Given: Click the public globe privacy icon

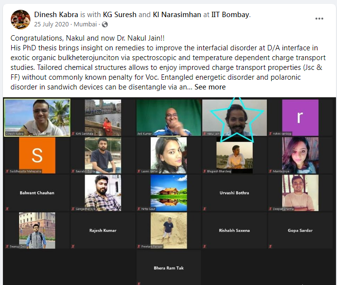Looking at the screenshot, I should click(x=105, y=24).
